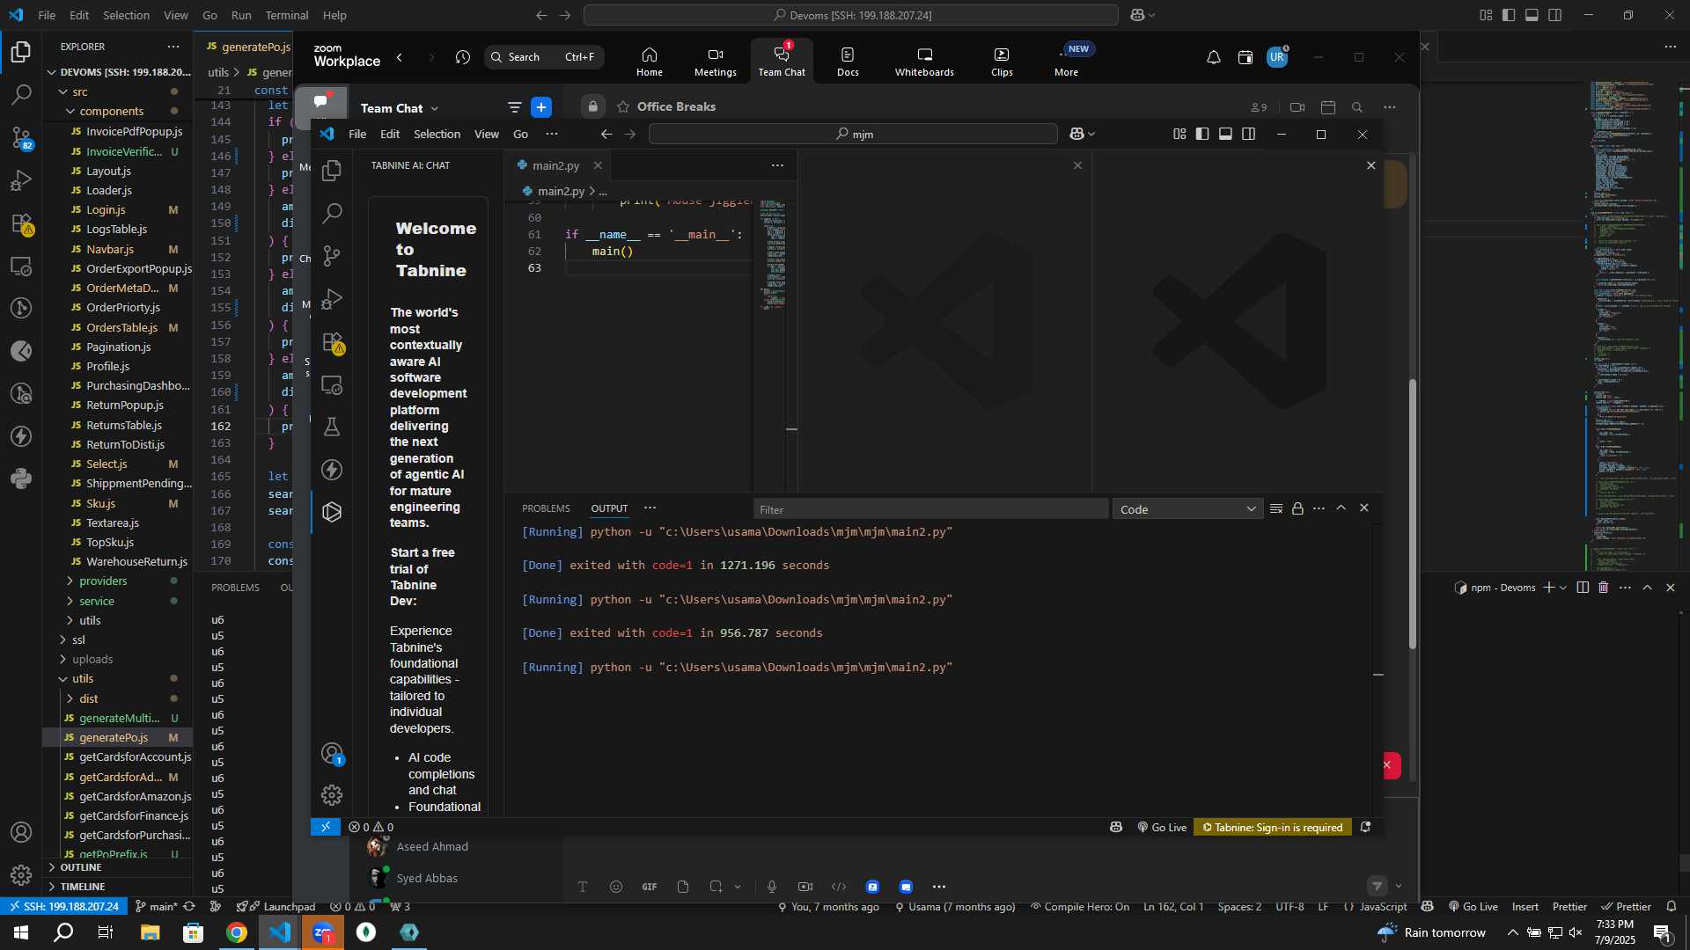Open Zoom Docs
Viewport: 1690px width, 950px height.
point(848,62)
